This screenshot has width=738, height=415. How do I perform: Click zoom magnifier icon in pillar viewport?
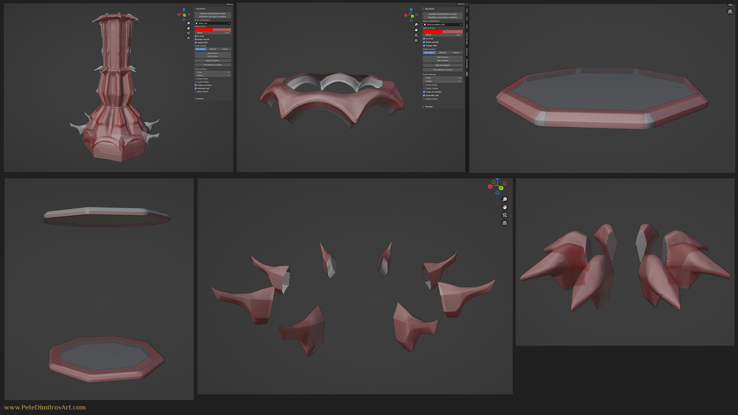pyautogui.click(x=188, y=23)
